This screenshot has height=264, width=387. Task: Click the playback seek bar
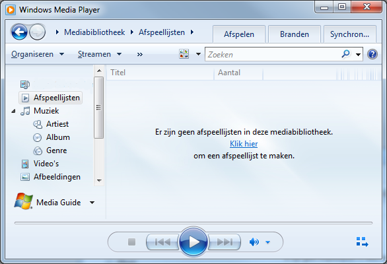point(194,223)
